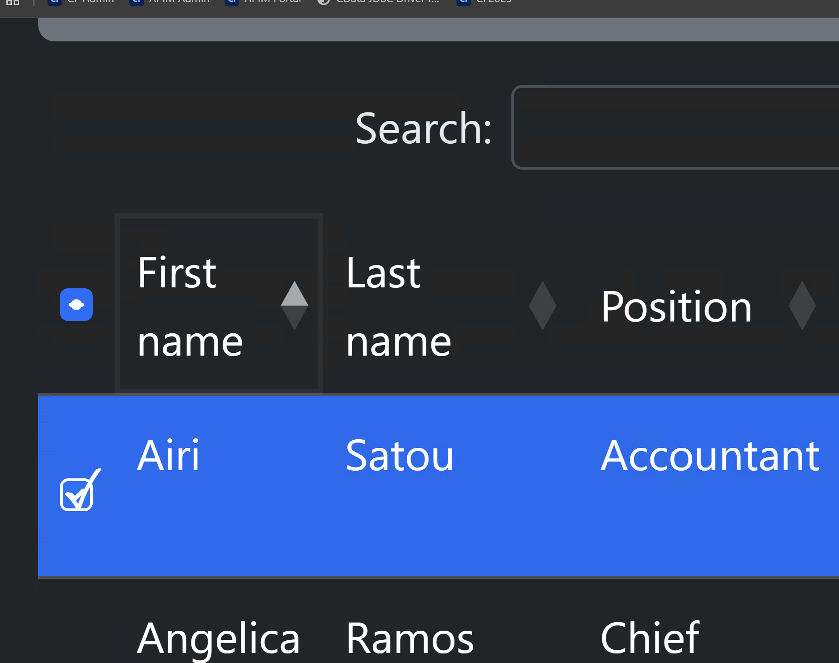Click the Accountant position cell

click(x=710, y=456)
